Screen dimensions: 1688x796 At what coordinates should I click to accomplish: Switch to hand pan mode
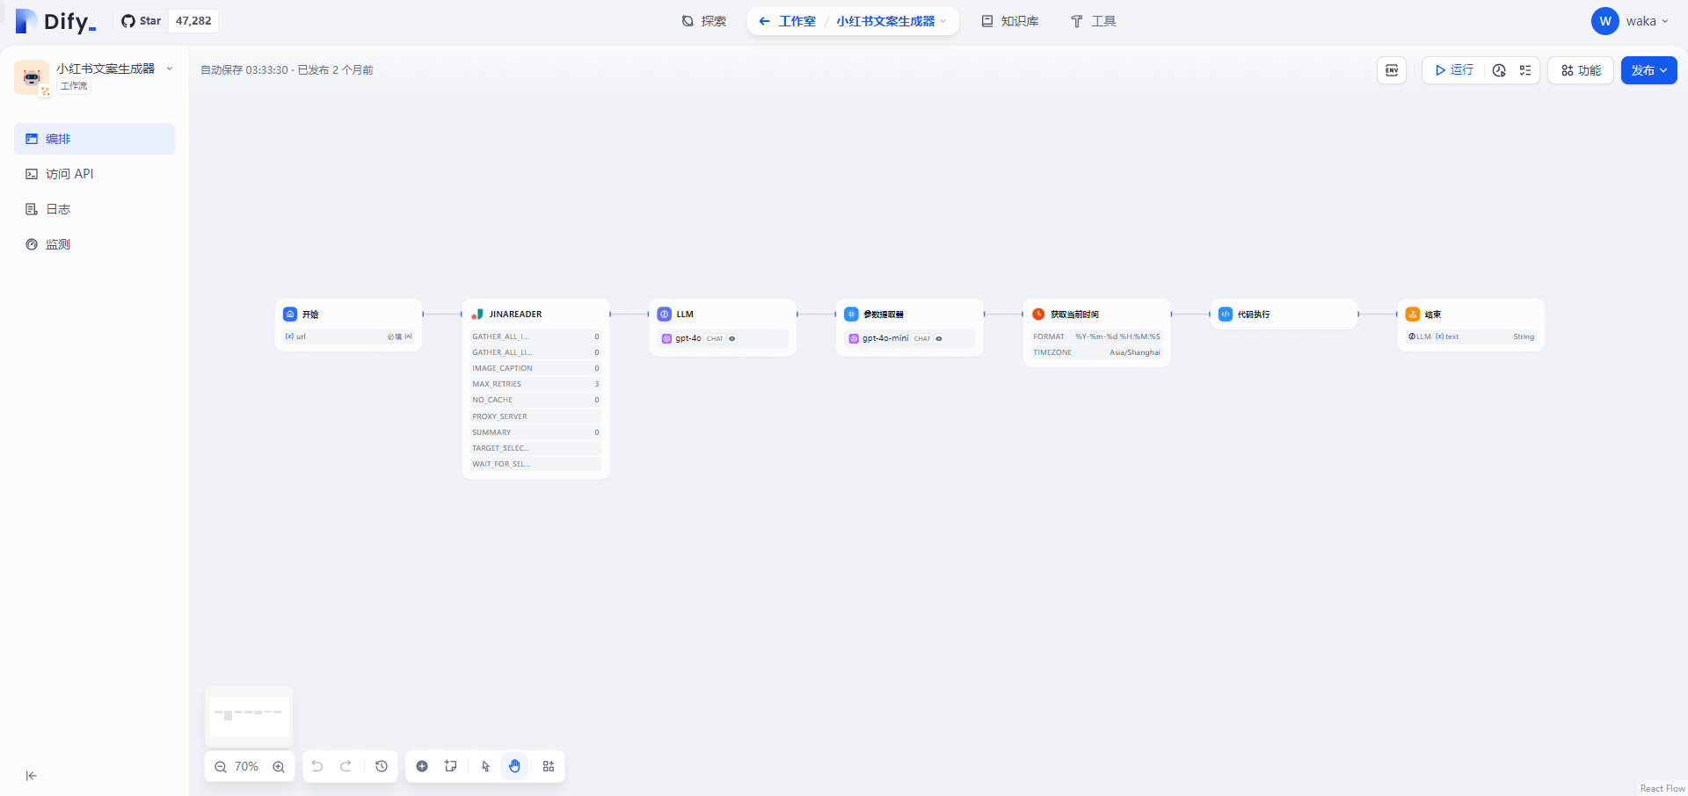(514, 766)
